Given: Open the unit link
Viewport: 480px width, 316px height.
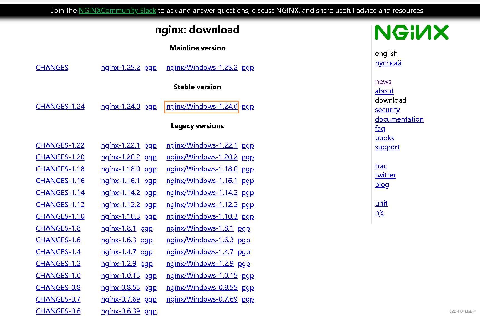Looking at the screenshot, I should (x=381, y=203).
